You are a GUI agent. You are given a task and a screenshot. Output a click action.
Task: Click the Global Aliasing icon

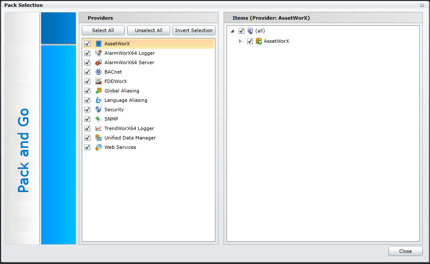(99, 91)
